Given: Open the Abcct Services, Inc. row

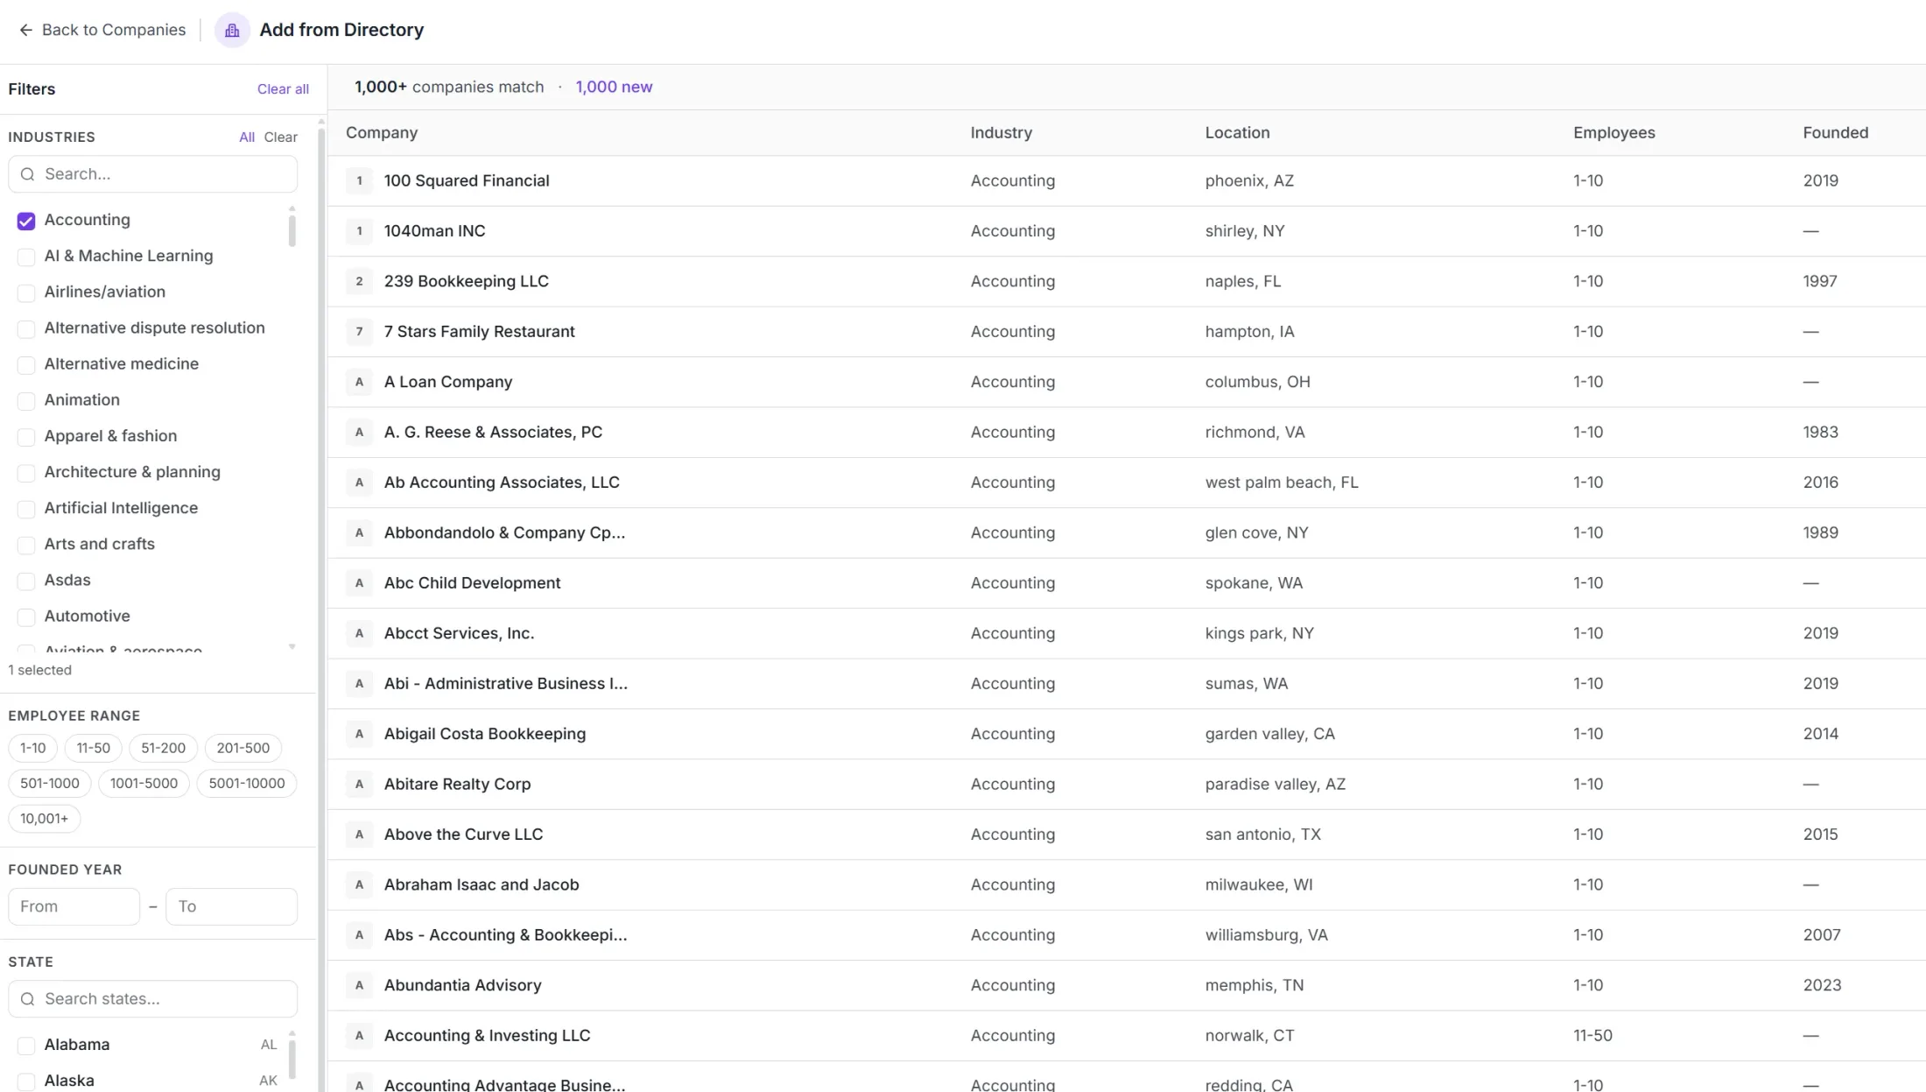Looking at the screenshot, I should coord(1127,633).
